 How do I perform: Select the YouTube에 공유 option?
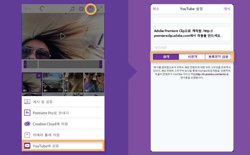point(63,146)
